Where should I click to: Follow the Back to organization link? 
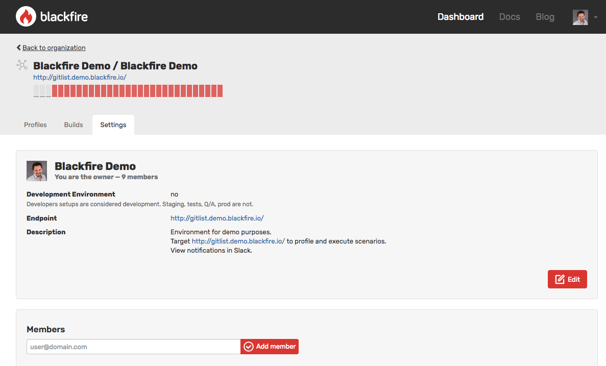[x=54, y=47]
